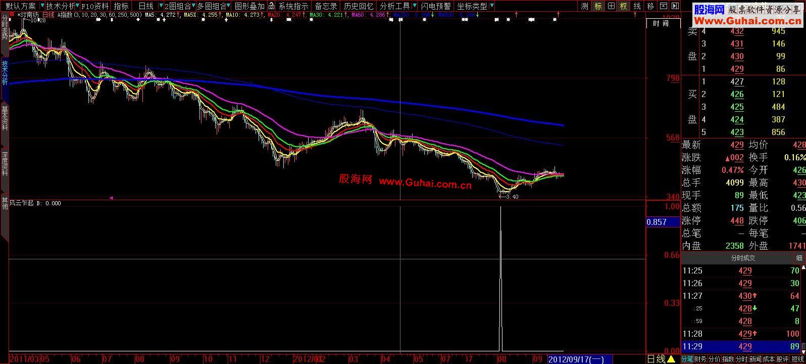
Task: Click sell level 4 price 432
Action: [737, 31]
